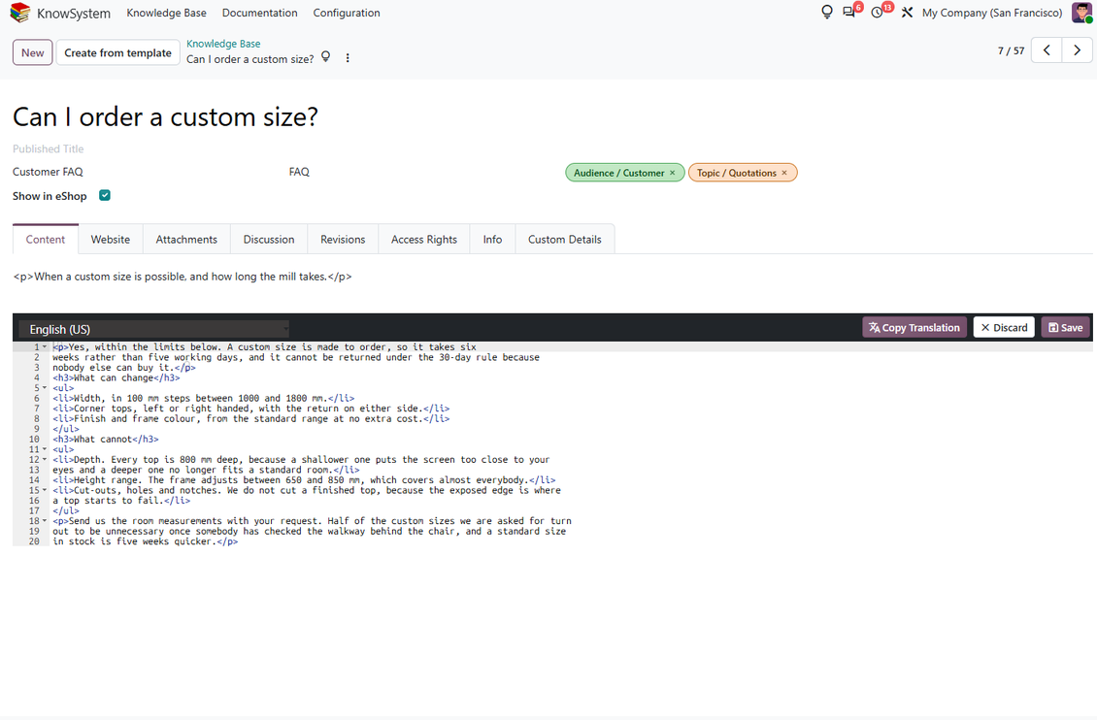This screenshot has height=720, width=1097.
Task: Switch to the Discussion tab
Action: (x=269, y=239)
